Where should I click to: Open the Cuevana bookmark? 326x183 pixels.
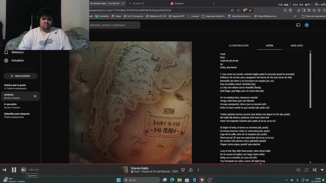[193, 16]
